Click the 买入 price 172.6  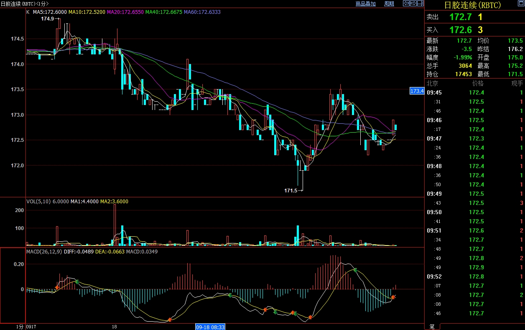[460, 30]
